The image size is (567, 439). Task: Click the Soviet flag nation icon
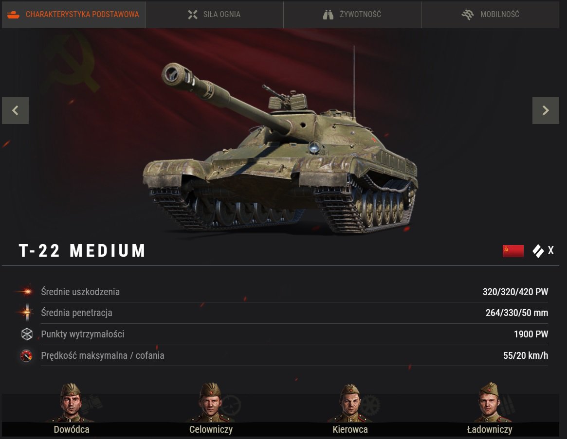(x=513, y=251)
